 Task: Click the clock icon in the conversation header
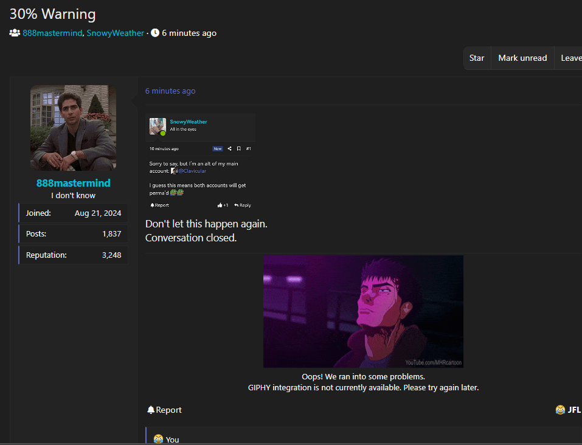point(155,33)
